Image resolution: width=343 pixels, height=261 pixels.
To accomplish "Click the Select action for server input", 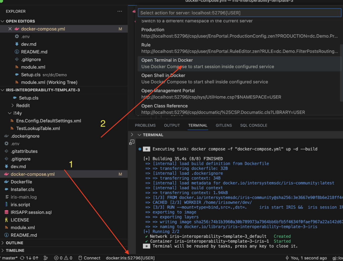I will pyautogui.click(x=239, y=13).
